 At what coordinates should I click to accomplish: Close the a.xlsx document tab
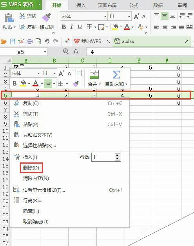pos(187,41)
